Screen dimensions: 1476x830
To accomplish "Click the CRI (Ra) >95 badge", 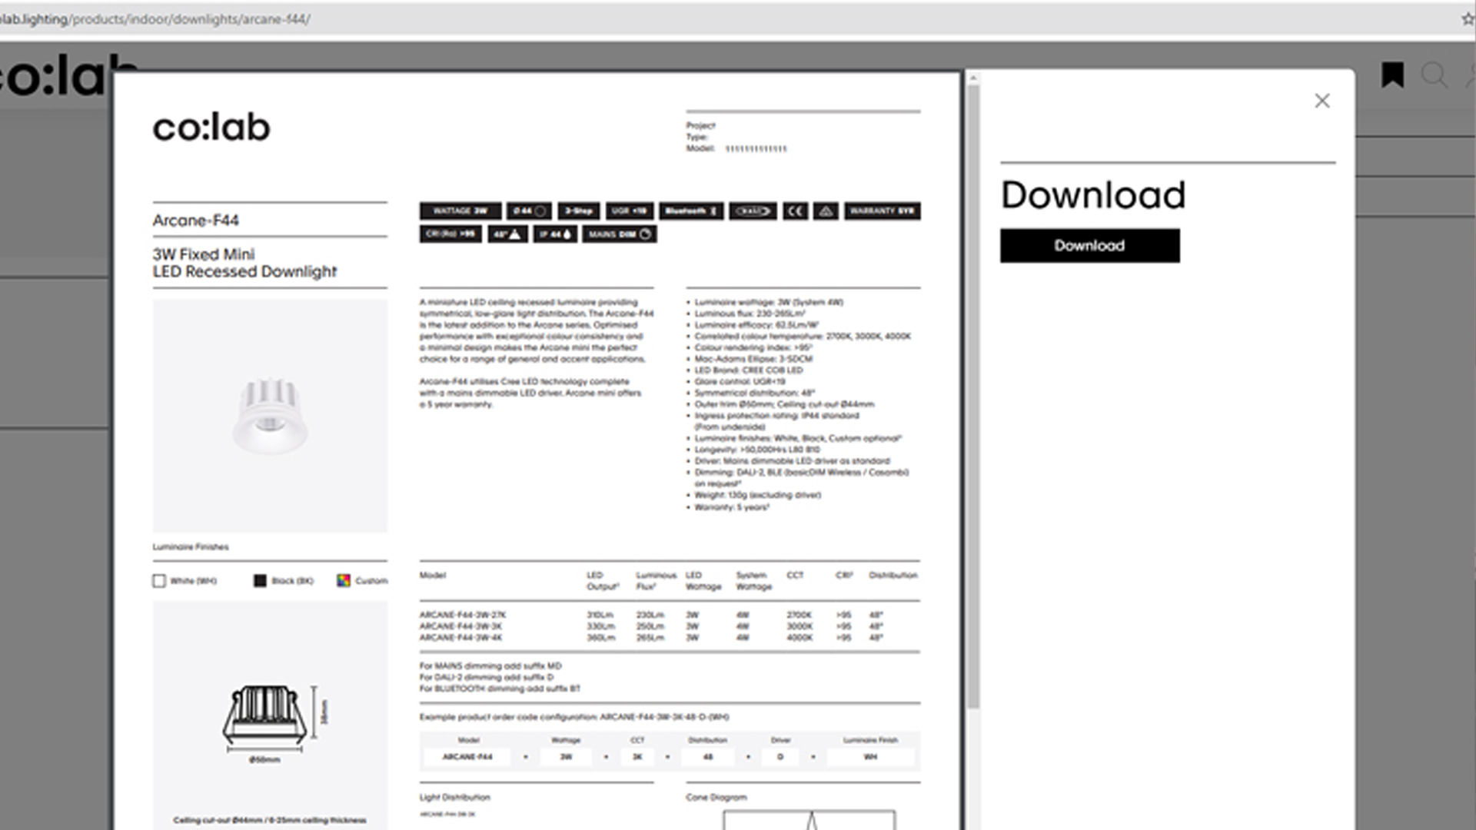I will [x=450, y=234].
